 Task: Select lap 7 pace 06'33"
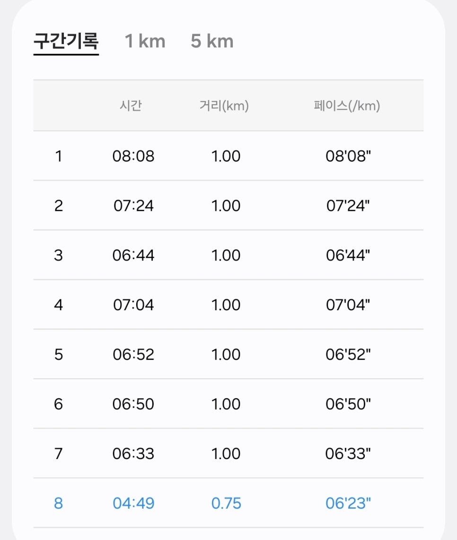[348, 454]
